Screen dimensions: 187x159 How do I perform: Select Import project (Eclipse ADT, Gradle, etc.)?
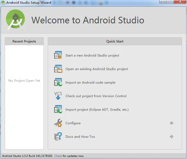97,110
